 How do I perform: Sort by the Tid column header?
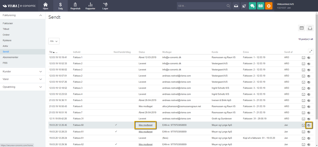[x=51, y=52]
